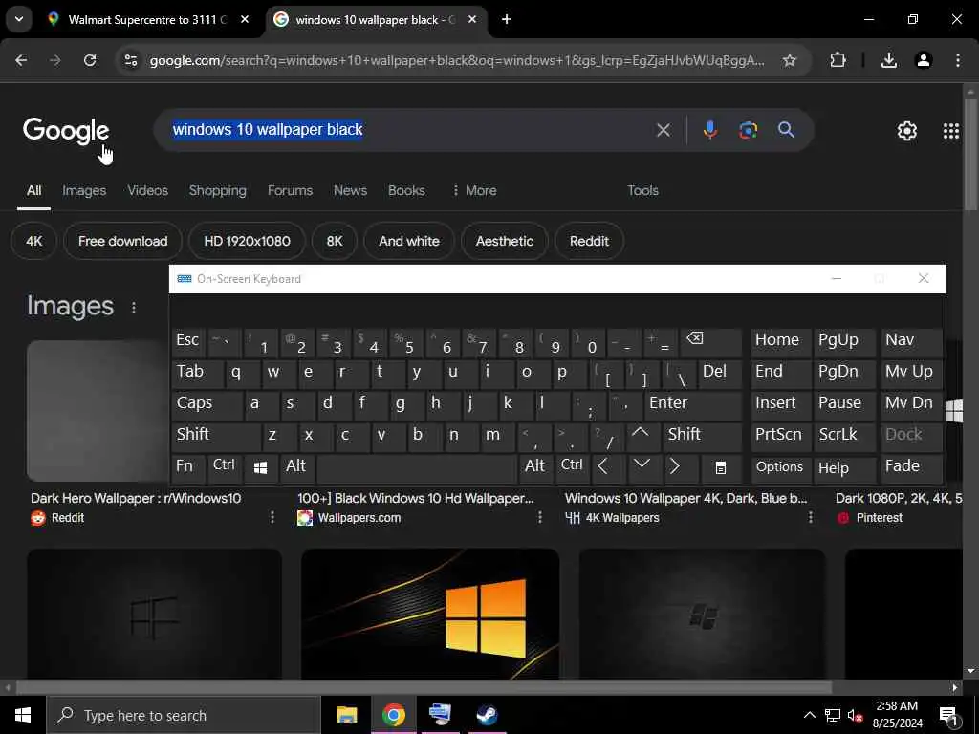Open the tab search dropdown arrow
979x734 pixels.
click(19, 19)
